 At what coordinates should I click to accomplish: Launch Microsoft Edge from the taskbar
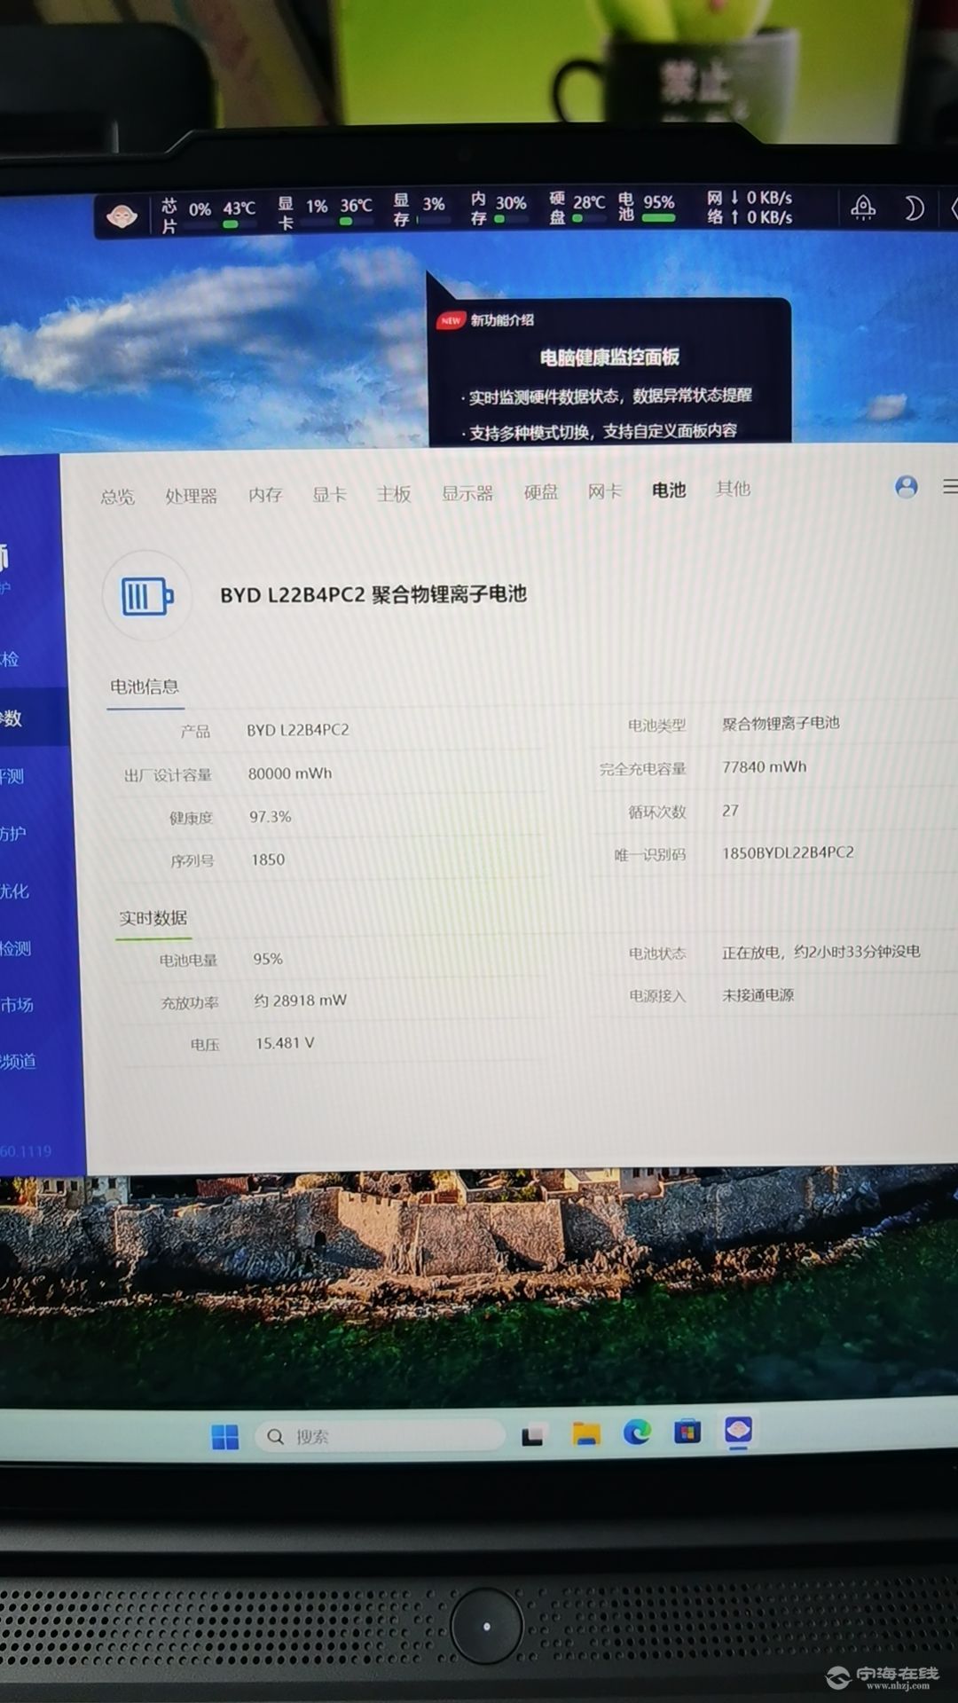pyautogui.click(x=637, y=1432)
